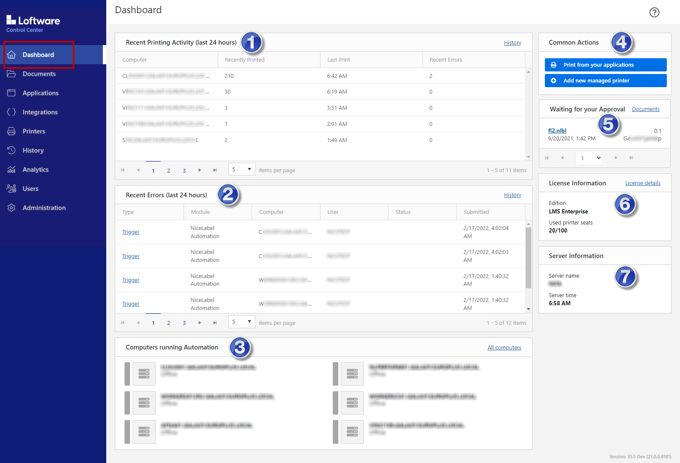Screen dimensions: 680x463
Task: Click the first computer server icon in Automation
Action: point(144,374)
